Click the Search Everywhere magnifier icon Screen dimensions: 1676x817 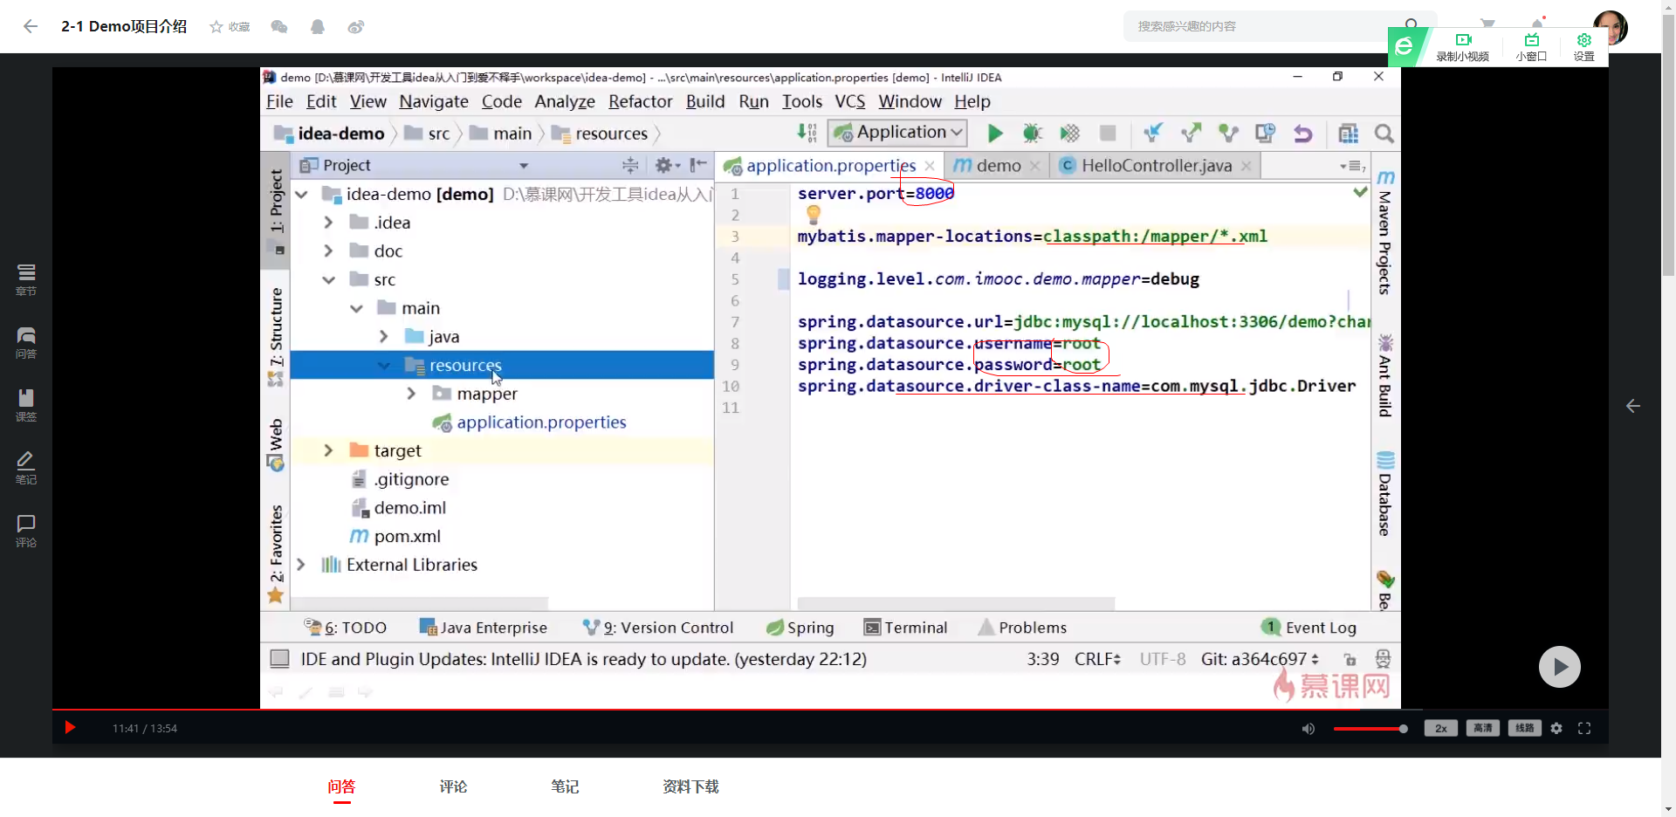(x=1384, y=134)
